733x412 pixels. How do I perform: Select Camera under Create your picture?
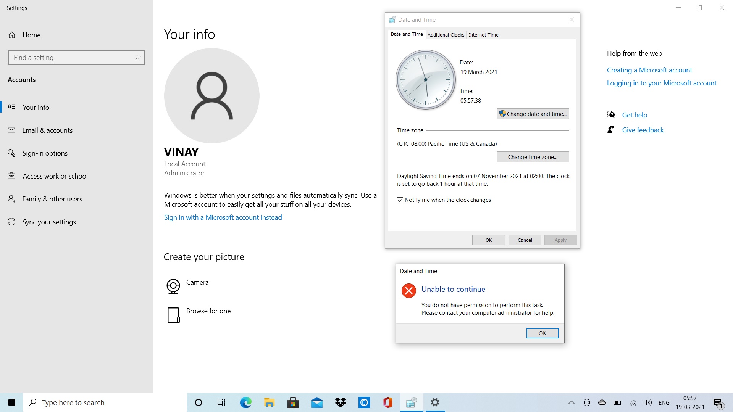pyautogui.click(x=197, y=282)
